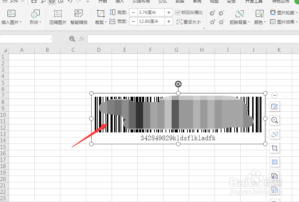The width and height of the screenshot is (299, 202).
Task: Select column K header
Action: 279,50
